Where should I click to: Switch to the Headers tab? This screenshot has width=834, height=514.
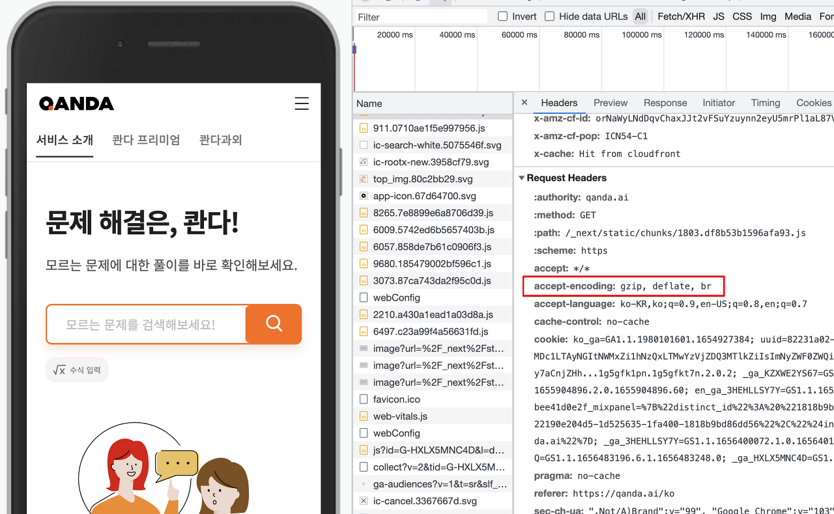point(559,103)
